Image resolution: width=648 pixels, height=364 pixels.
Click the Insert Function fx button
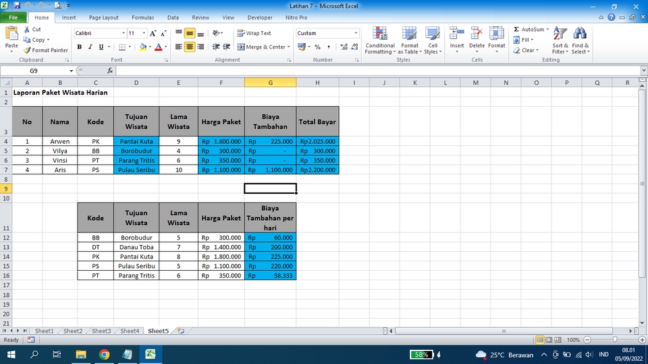[110, 71]
